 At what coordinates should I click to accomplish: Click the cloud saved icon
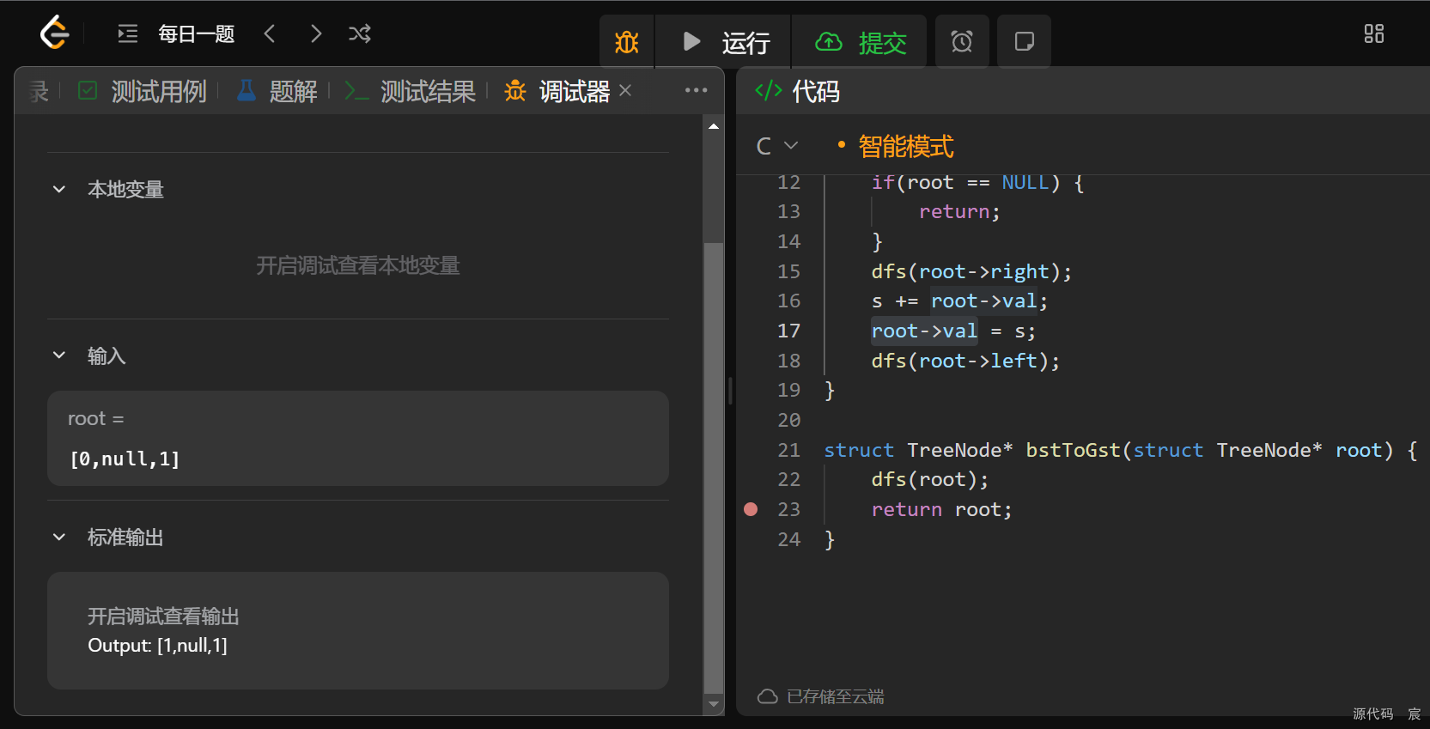click(x=767, y=696)
